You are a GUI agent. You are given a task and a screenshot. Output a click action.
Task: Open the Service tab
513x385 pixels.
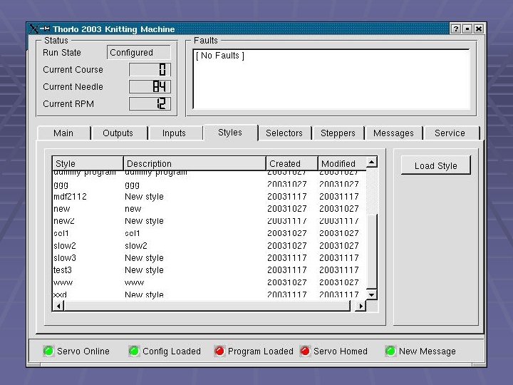tap(450, 133)
